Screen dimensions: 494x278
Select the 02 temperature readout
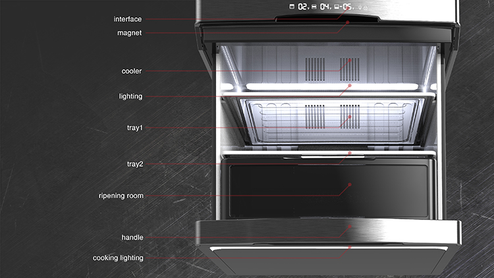coord(302,7)
